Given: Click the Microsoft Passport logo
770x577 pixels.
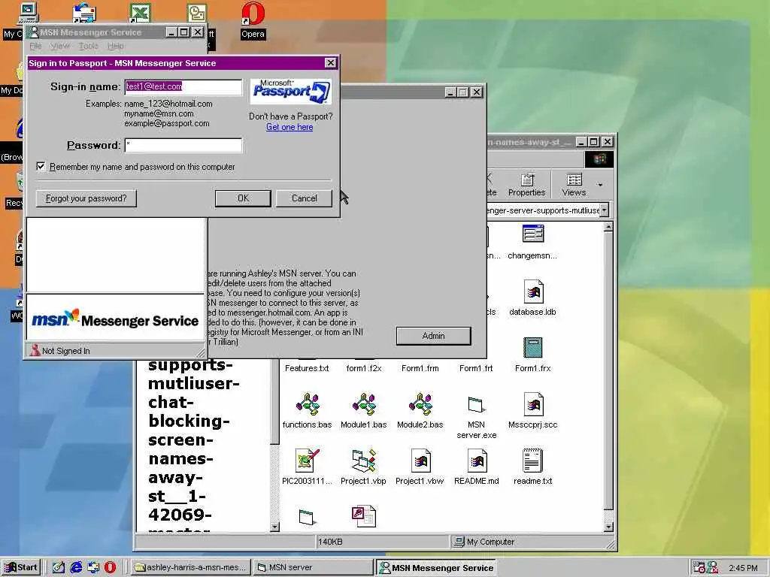Looking at the screenshot, I should tap(291, 91).
